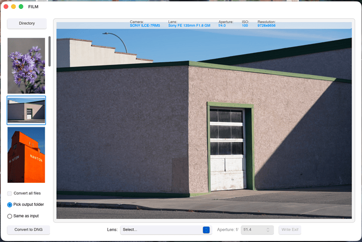Minimize the FILM window with the yellow button

(x=14, y=7)
